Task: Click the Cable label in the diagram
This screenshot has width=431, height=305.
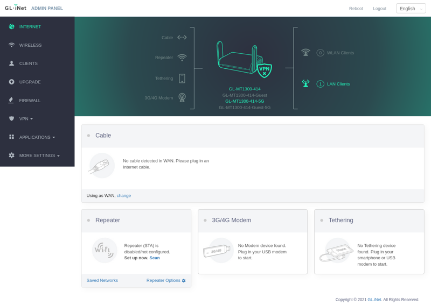Action: (167, 38)
